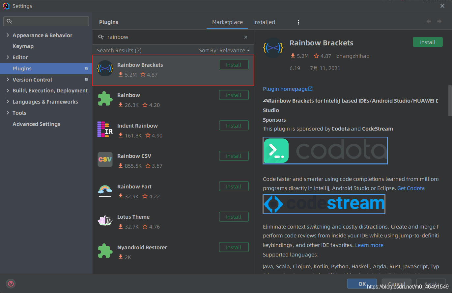Open the plugins gear/more options menu
This screenshot has height=293, width=452.
point(298,22)
